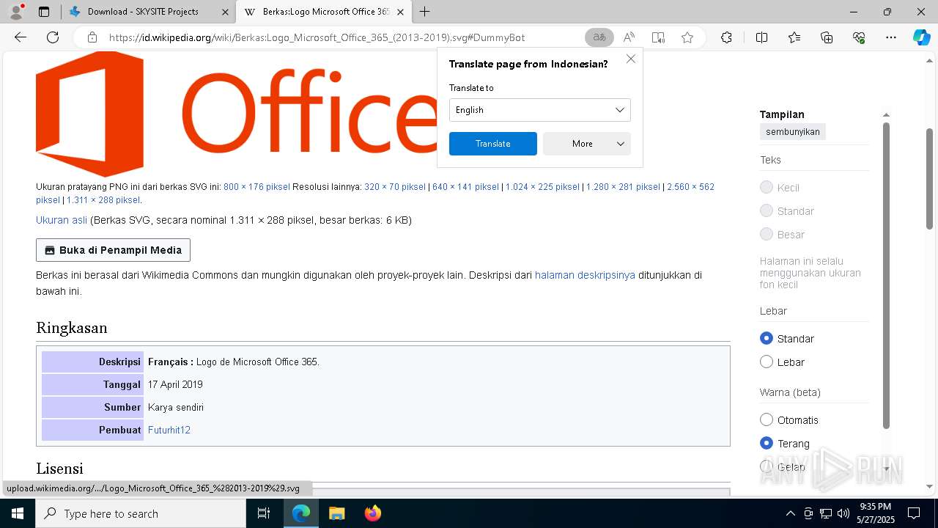This screenshot has height=528, width=938.
Task: Open the 1.280 × 281 piksel resolution
Action: pos(623,187)
